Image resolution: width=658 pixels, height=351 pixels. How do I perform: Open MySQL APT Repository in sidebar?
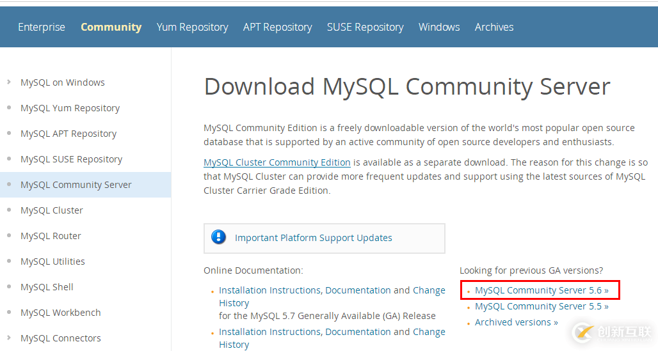pos(68,134)
